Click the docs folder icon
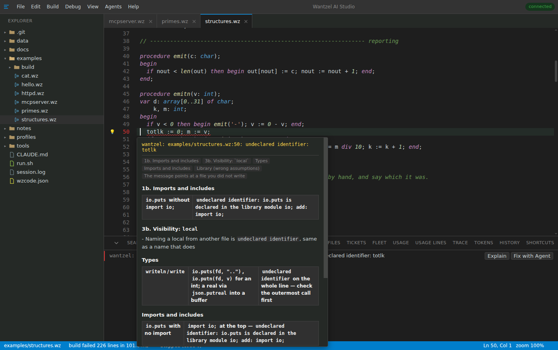 click(x=12, y=50)
